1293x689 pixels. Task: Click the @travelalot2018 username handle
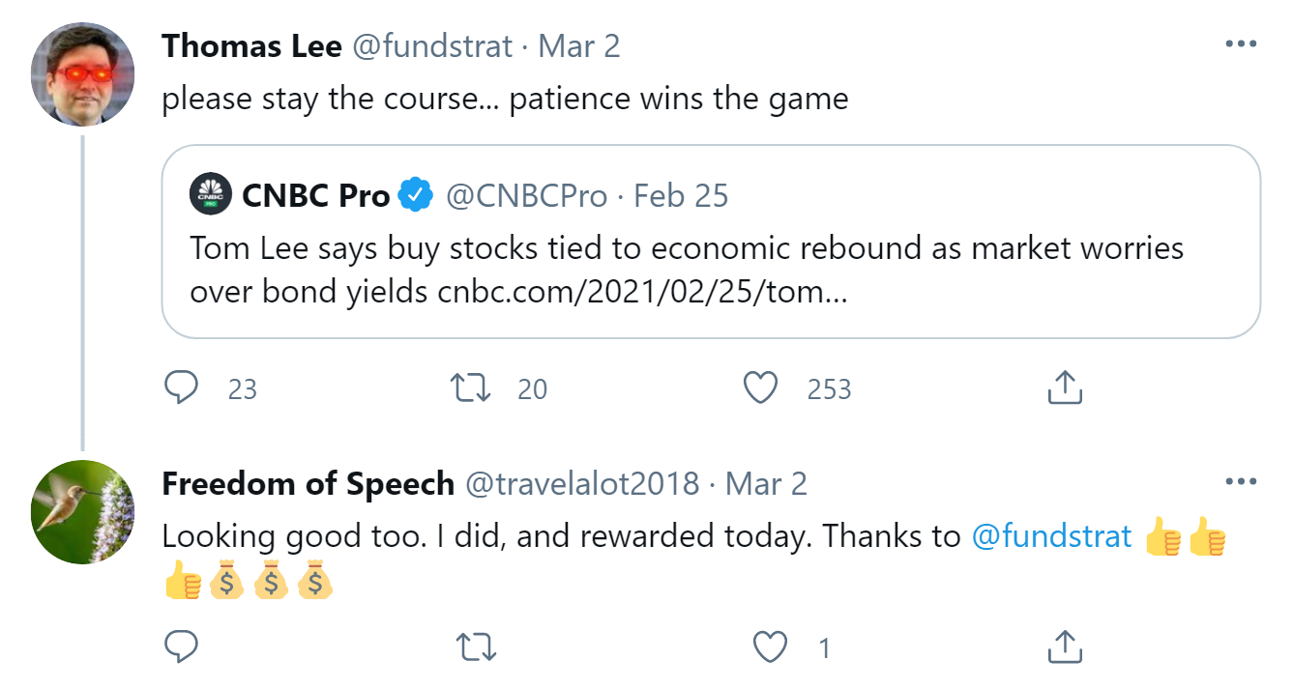582,483
